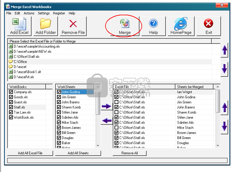Close the Merge Excel Workbooks window

pyautogui.click(x=222, y=5)
